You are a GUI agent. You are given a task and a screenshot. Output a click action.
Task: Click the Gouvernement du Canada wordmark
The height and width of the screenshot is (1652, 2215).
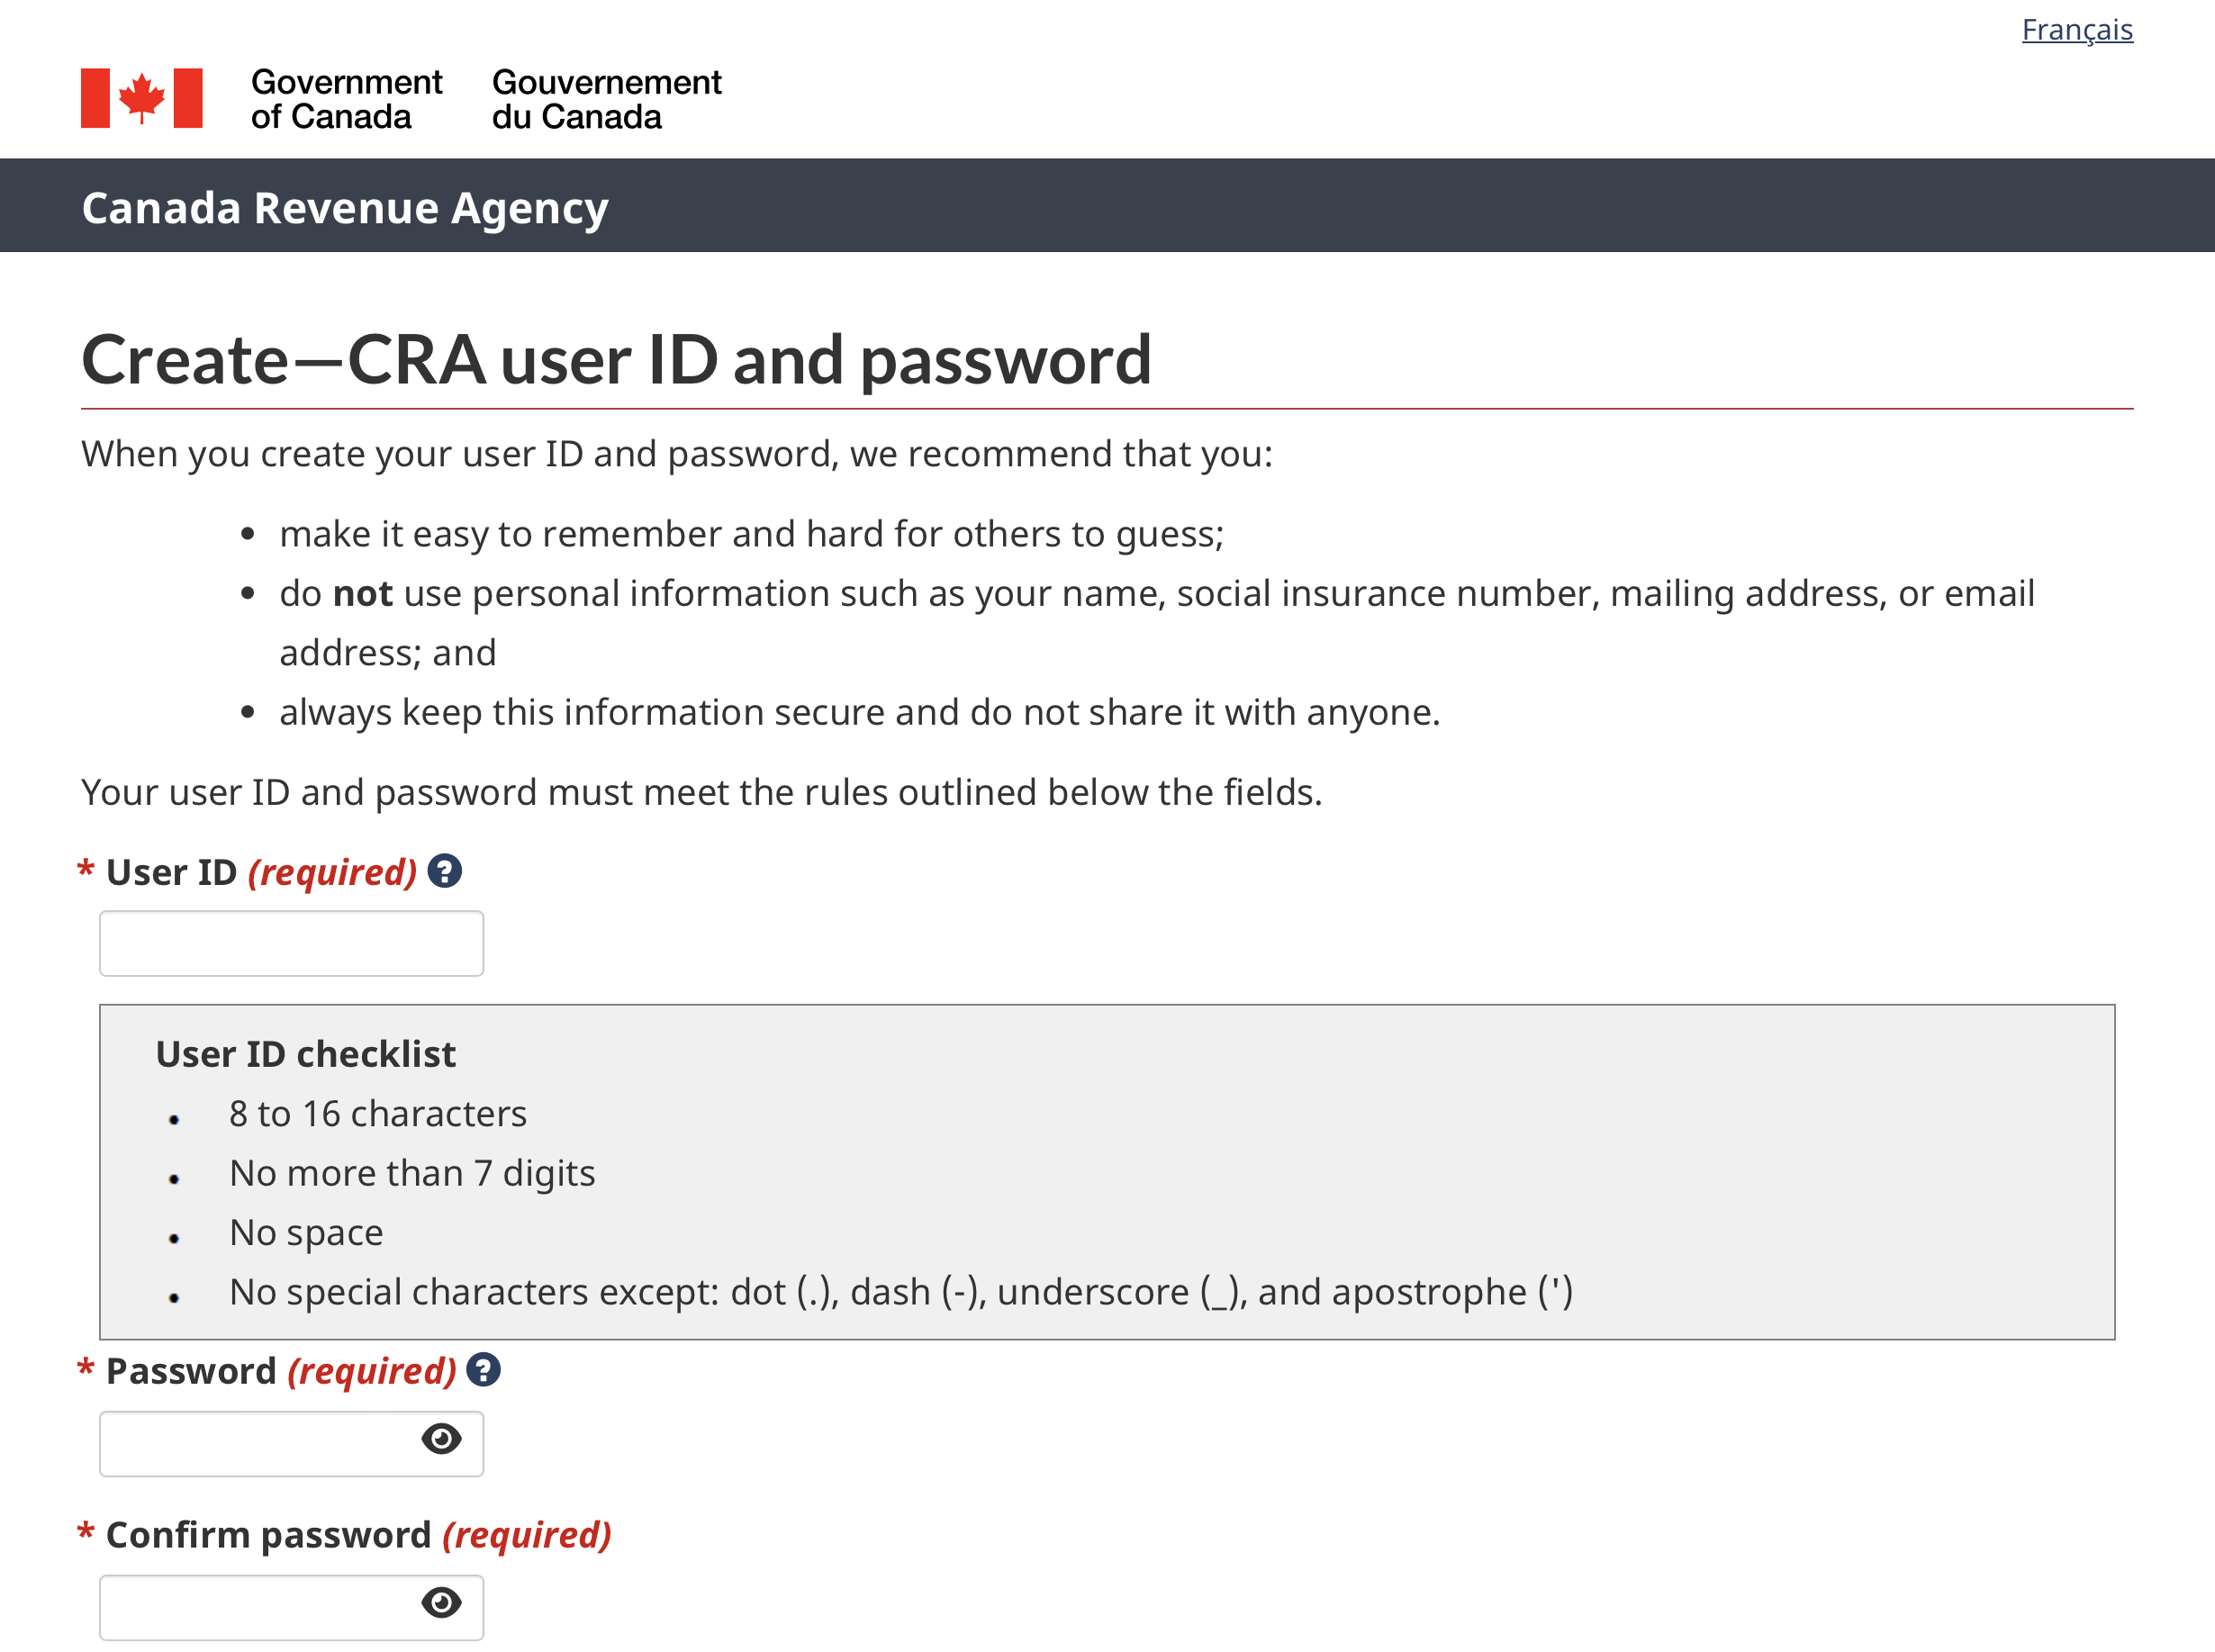[606, 99]
